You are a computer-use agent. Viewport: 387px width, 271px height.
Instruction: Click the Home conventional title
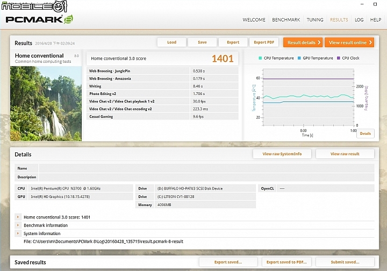pyautogui.click(x=39, y=56)
